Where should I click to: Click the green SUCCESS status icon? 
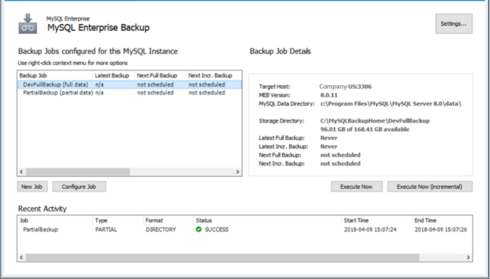(x=198, y=229)
